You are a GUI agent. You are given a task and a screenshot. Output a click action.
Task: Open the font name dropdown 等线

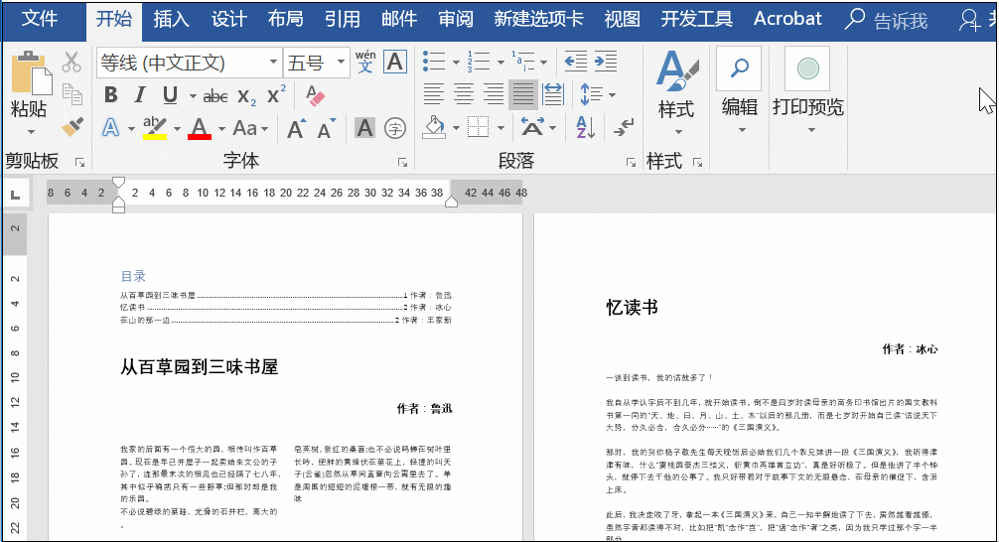click(x=273, y=64)
